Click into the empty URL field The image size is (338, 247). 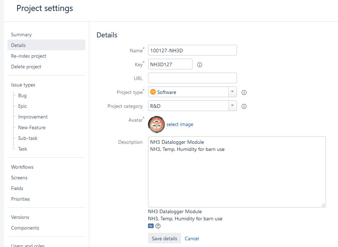coord(192,78)
